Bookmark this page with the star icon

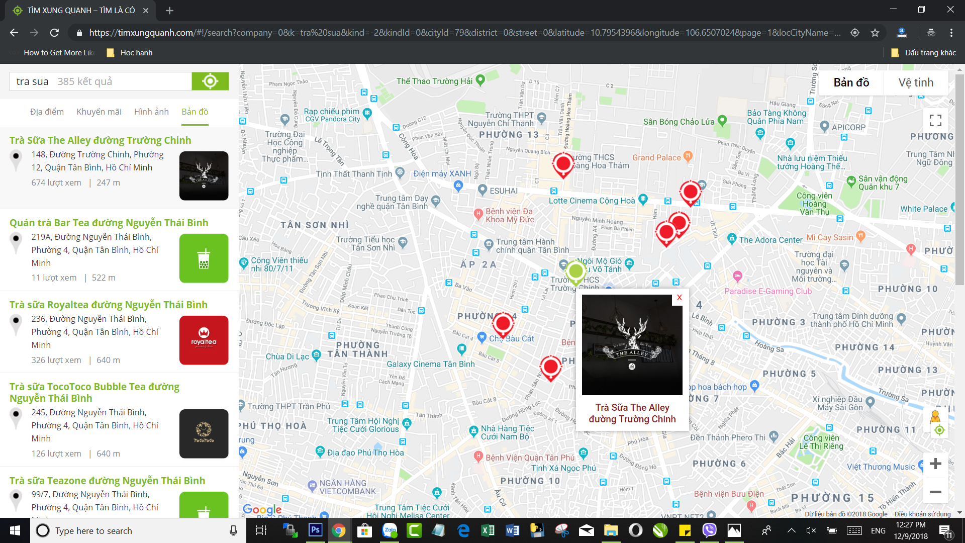[x=875, y=33]
